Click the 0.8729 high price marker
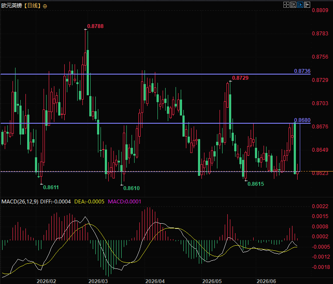 (x=240, y=78)
